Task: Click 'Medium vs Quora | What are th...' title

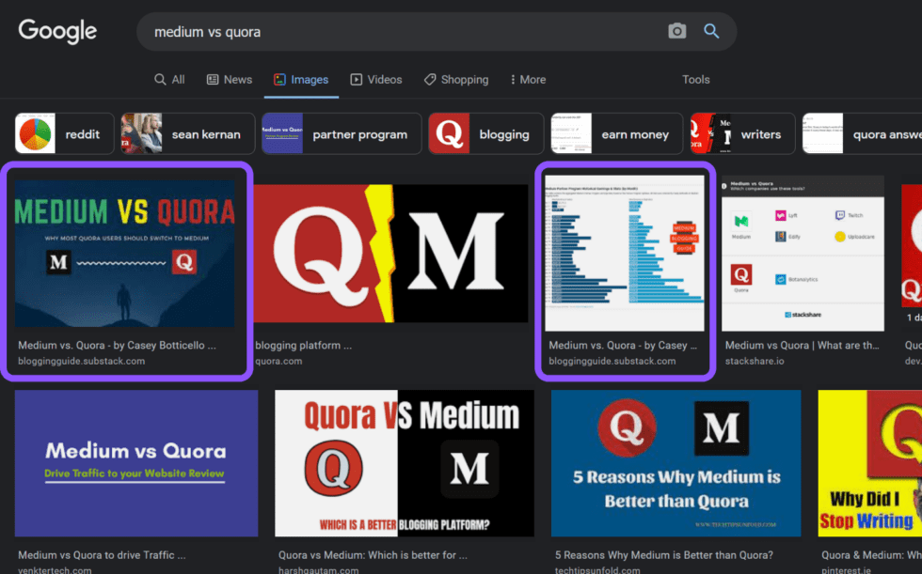Action: [802, 345]
